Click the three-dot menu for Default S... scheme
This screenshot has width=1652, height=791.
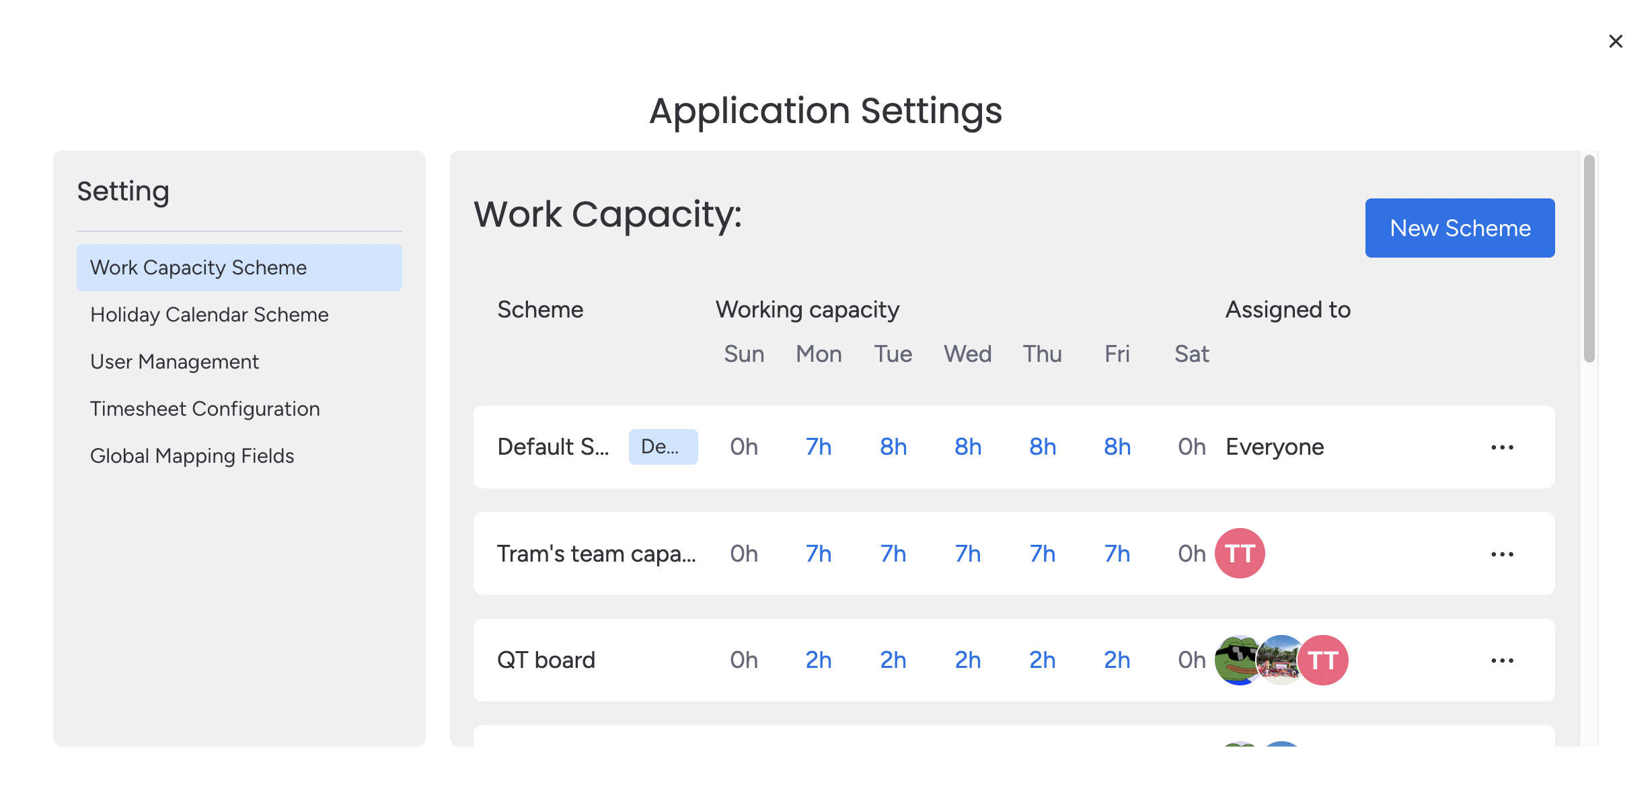coord(1503,447)
